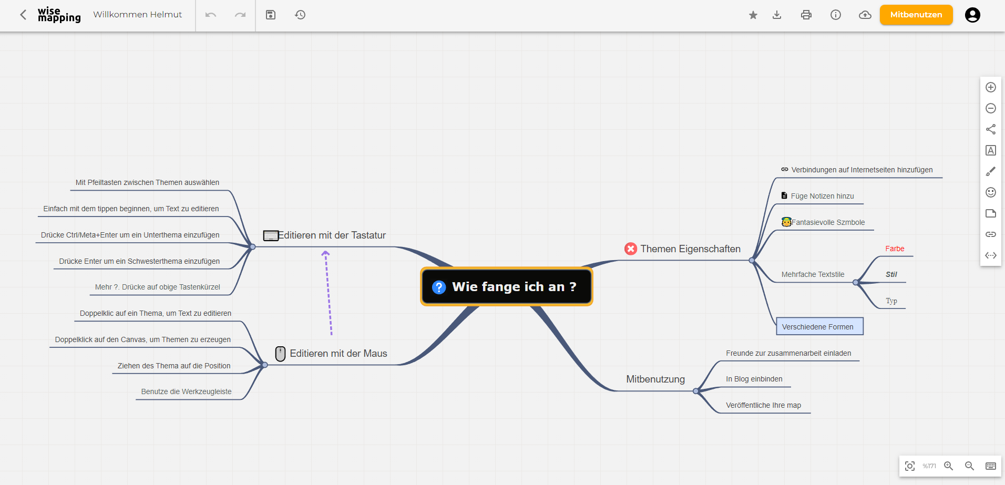Add a link using the chain icon
The image size is (1005, 485).
tap(991, 234)
